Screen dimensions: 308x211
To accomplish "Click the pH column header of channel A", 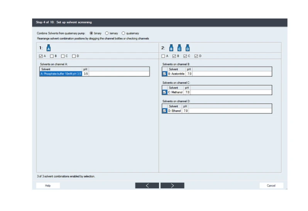I will pyautogui.click(x=85, y=69).
